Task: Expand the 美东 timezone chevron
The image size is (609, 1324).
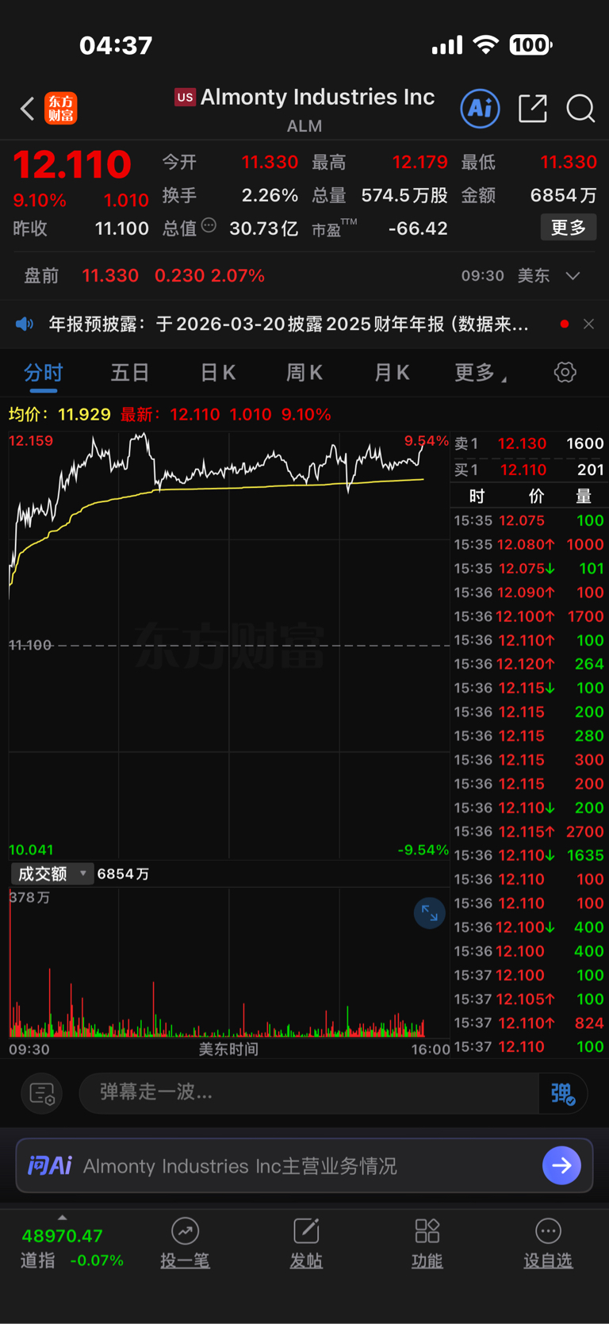Action: (x=573, y=276)
